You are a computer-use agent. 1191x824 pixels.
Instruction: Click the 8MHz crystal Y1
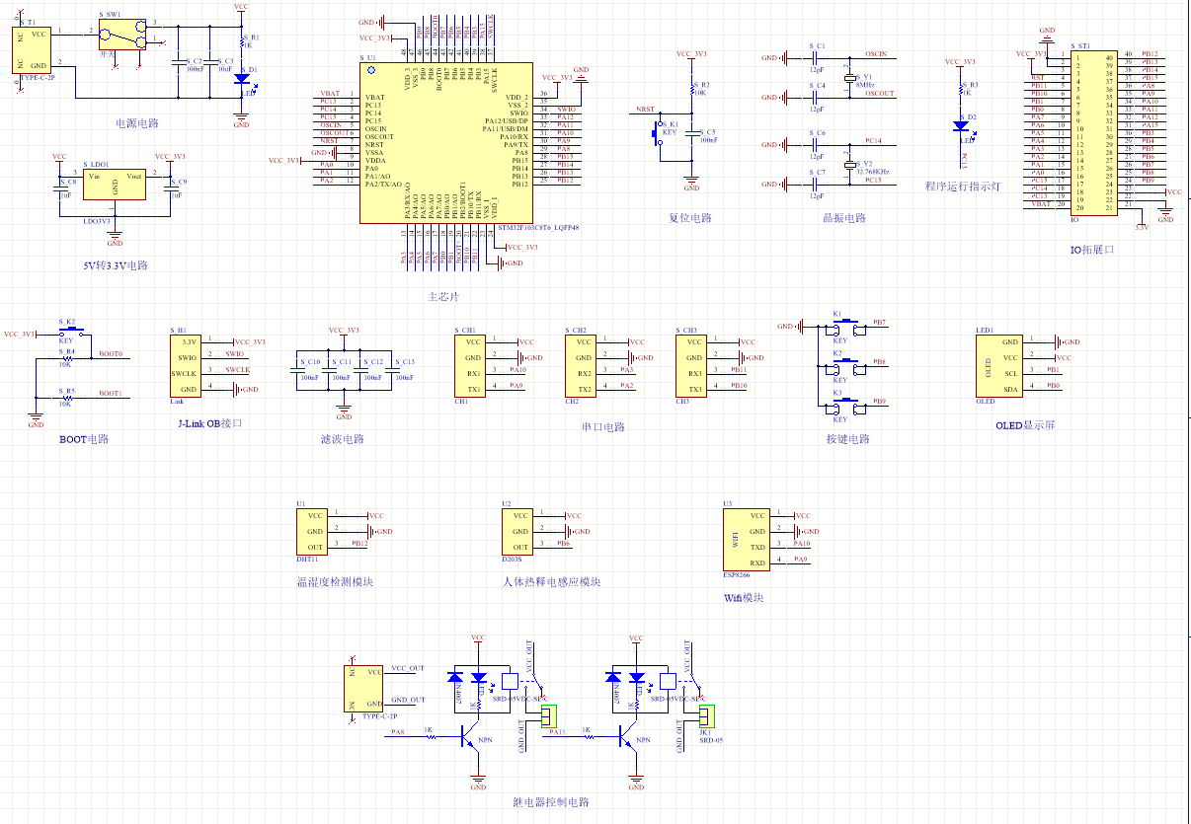(x=848, y=78)
